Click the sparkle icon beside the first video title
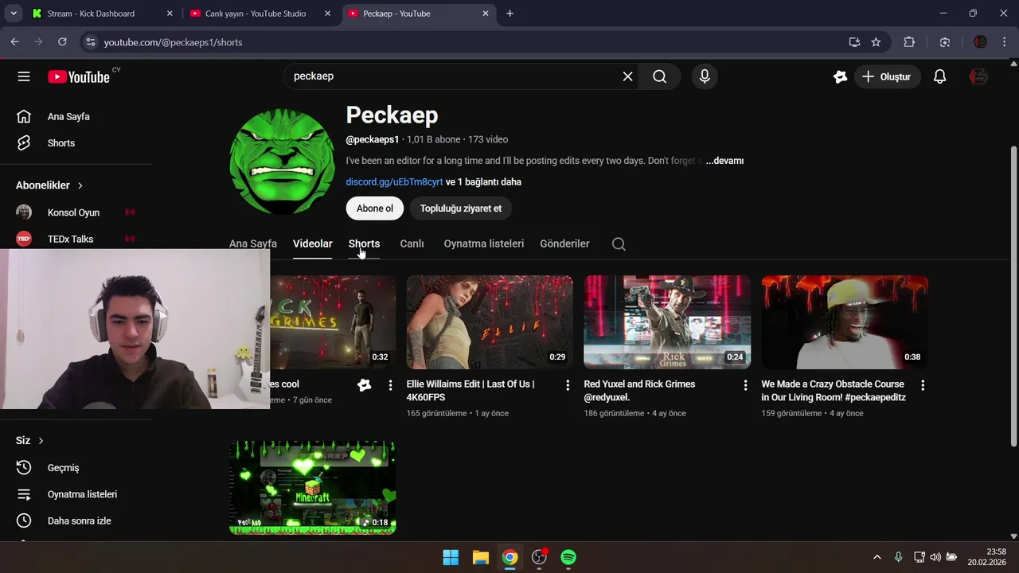Viewport: 1019px width, 573px height. pos(364,385)
